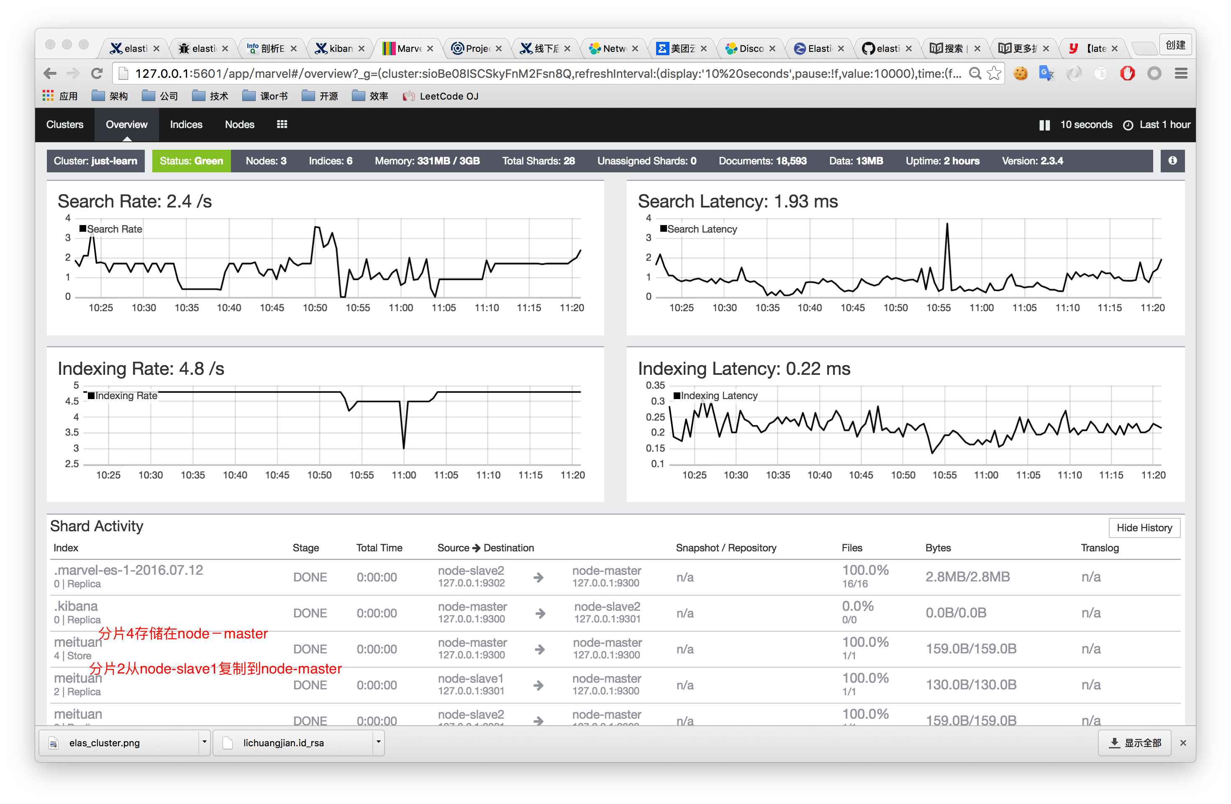Click the Total Time column header
Screen dimensions: 1231x804
(x=379, y=548)
